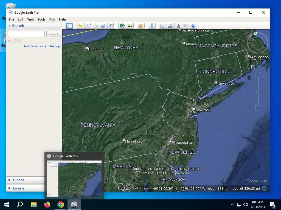Add a placemark with the pushpin icon
This screenshot has height=210, width=281.
click(x=80, y=26)
